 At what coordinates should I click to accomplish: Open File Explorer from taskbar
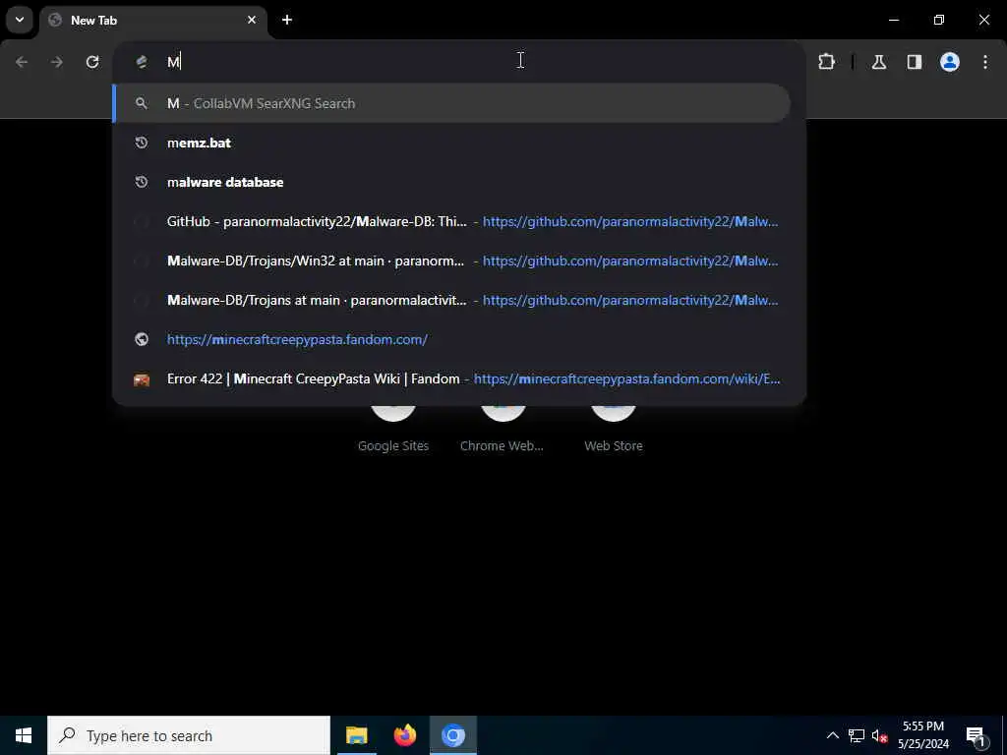tap(356, 735)
